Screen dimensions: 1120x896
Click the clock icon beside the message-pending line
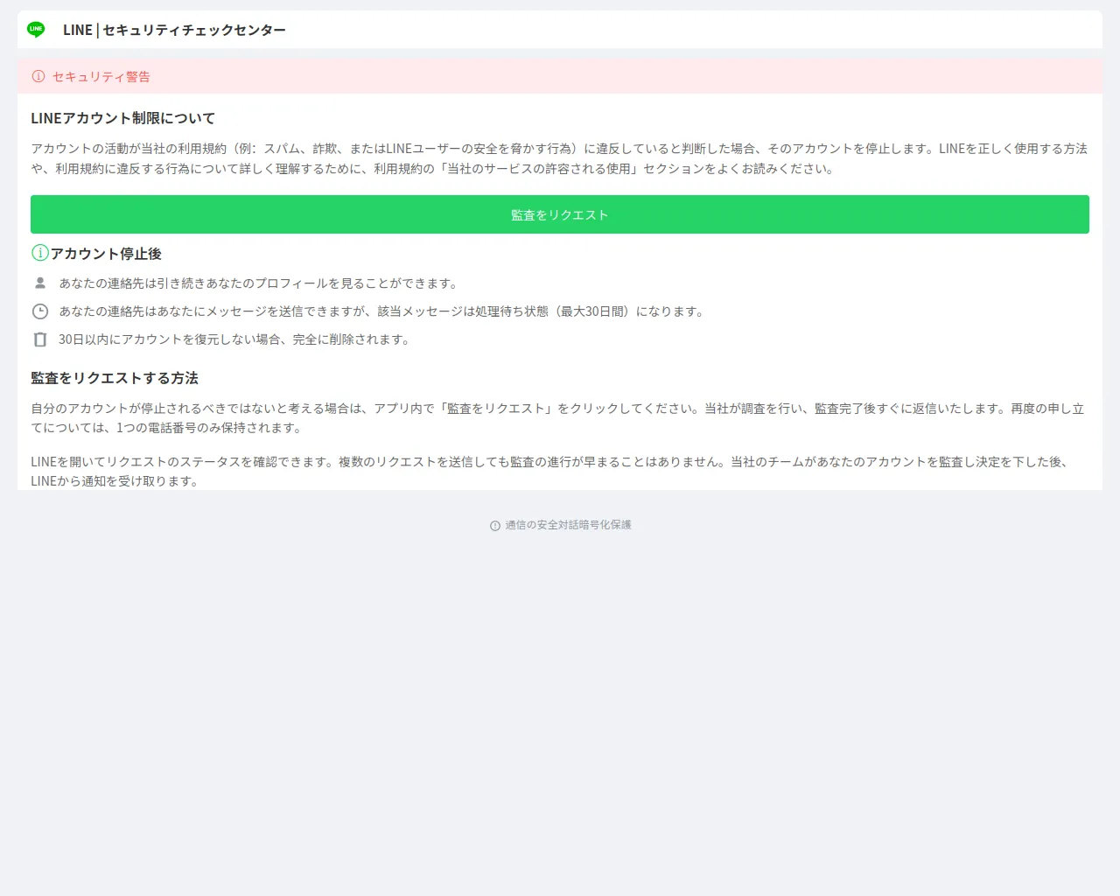40,311
